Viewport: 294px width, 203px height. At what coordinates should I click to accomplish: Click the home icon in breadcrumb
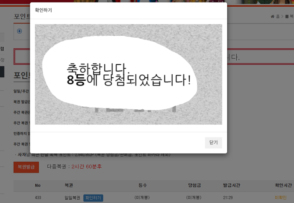click(x=272, y=17)
